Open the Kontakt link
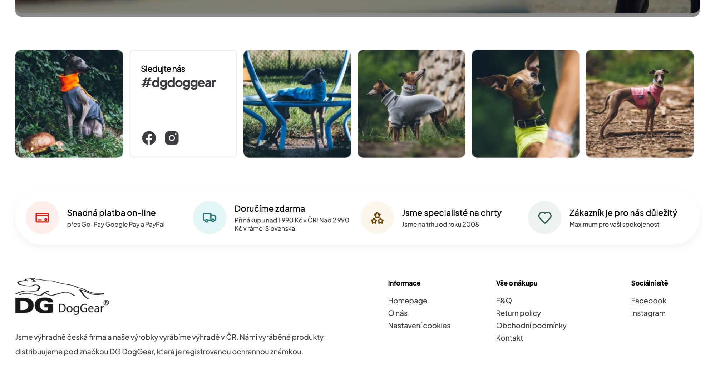Image resolution: width=715 pixels, height=368 pixels. [509, 338]
